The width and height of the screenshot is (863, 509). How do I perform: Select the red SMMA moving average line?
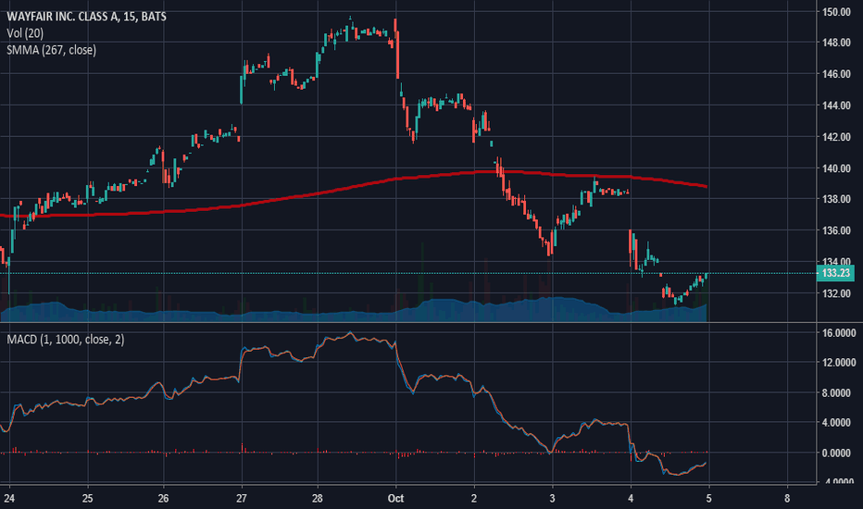(x=352, y=188)
